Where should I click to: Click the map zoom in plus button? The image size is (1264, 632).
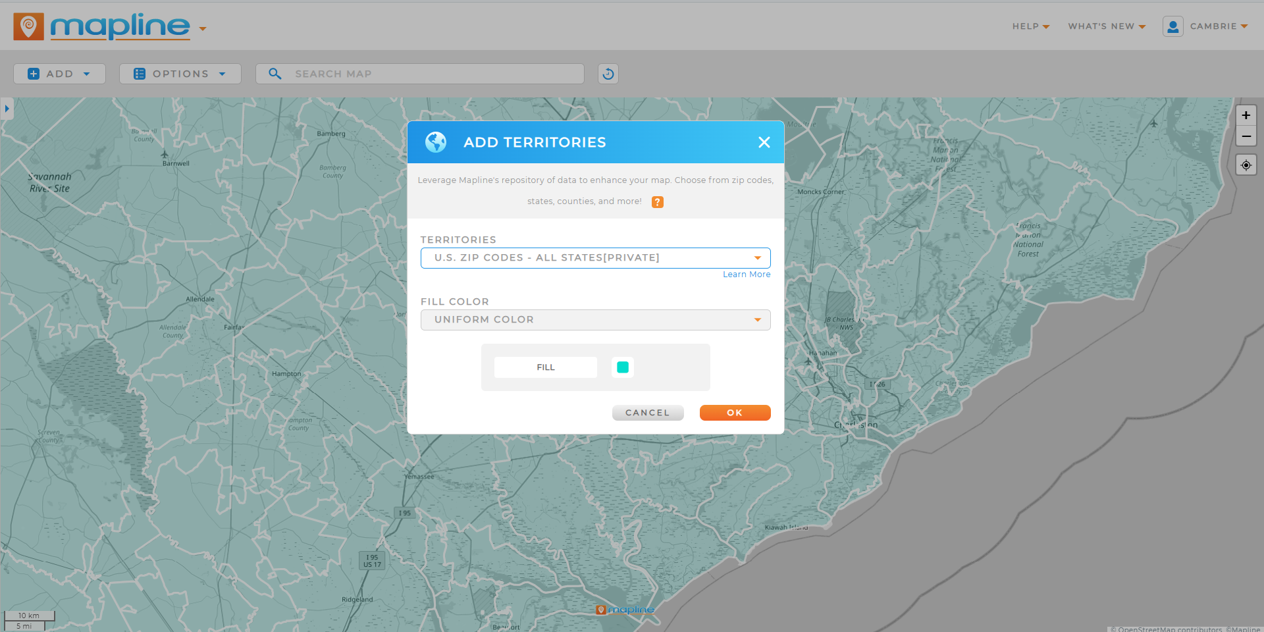[x=1246, y=115]
